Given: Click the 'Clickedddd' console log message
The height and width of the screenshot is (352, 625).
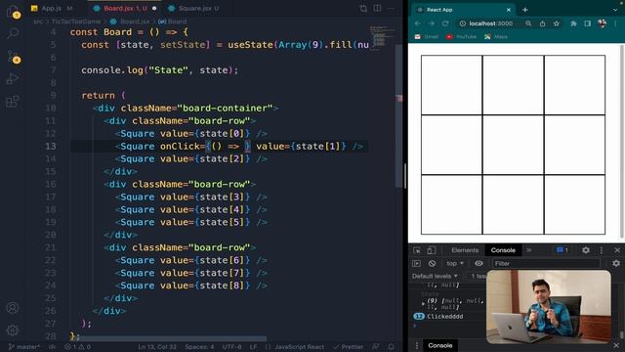Looking at the screenshot, I should (x=445, y=316).
